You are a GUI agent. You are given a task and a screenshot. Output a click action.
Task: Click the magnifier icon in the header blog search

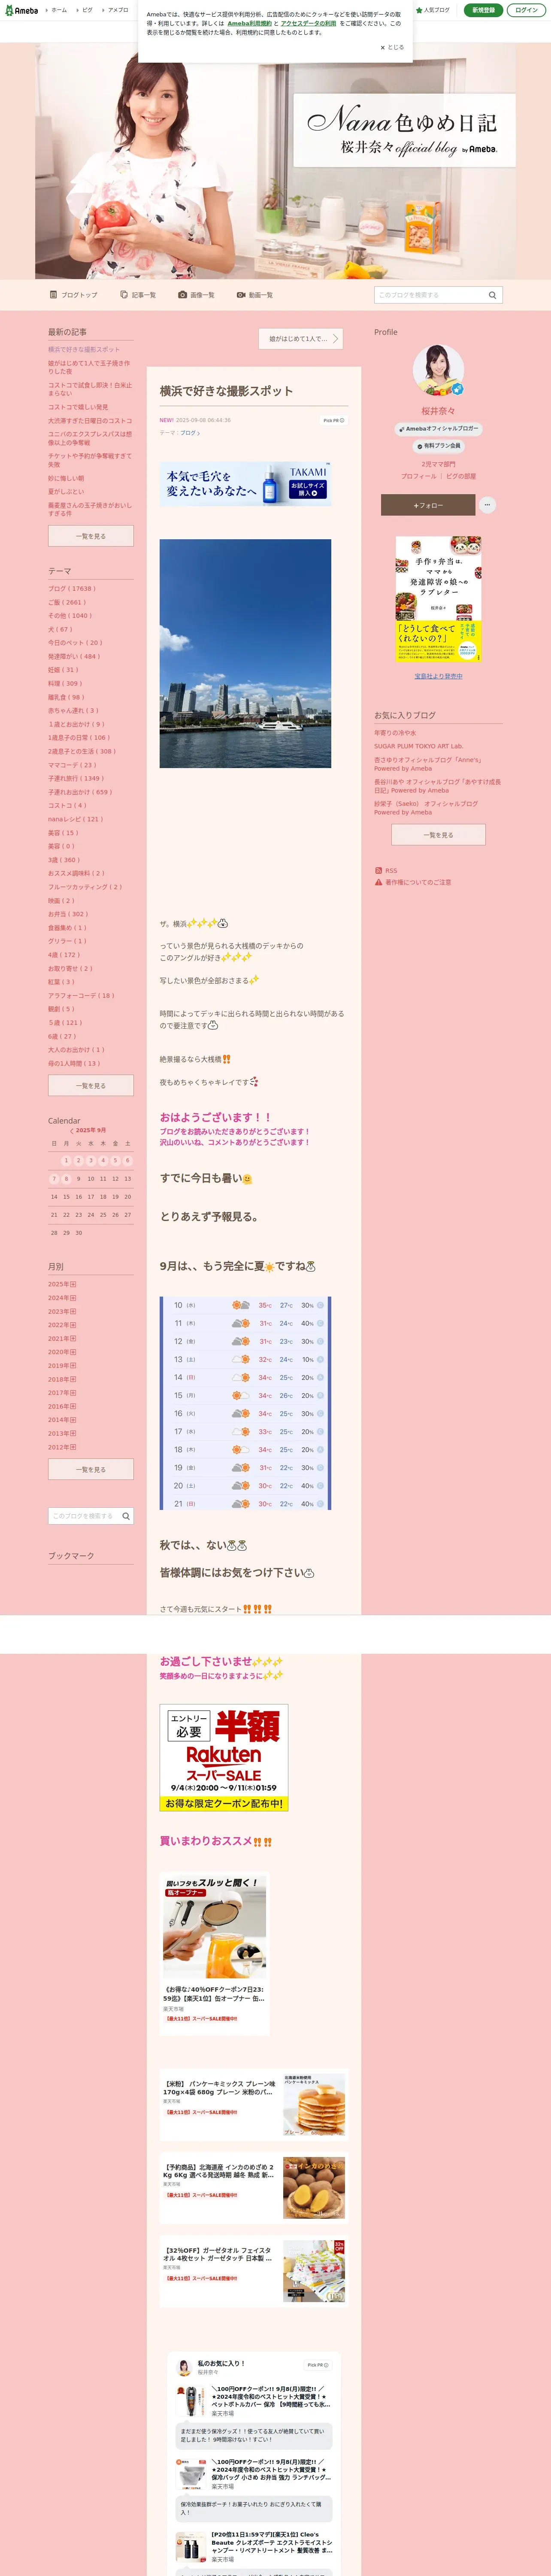[492, 295]
